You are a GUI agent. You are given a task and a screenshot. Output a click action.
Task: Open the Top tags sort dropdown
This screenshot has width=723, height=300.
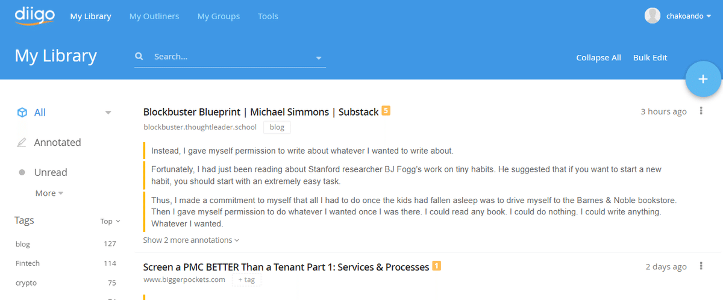pyautogui.click(x=110, y=221)
